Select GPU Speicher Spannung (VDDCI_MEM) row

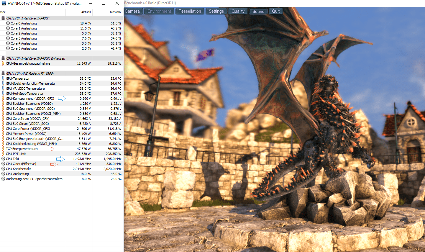pyautogui.click(x=62, y=114)
